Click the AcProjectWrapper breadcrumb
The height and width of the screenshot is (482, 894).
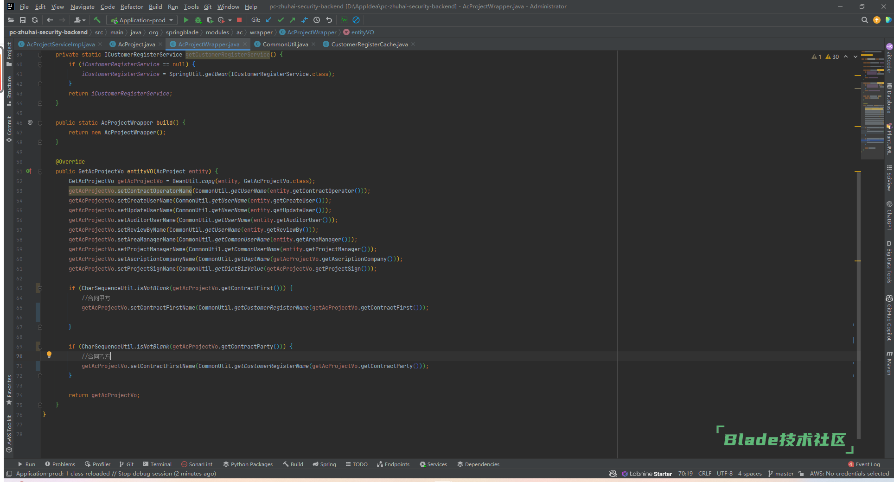click(x=308, y=32)
